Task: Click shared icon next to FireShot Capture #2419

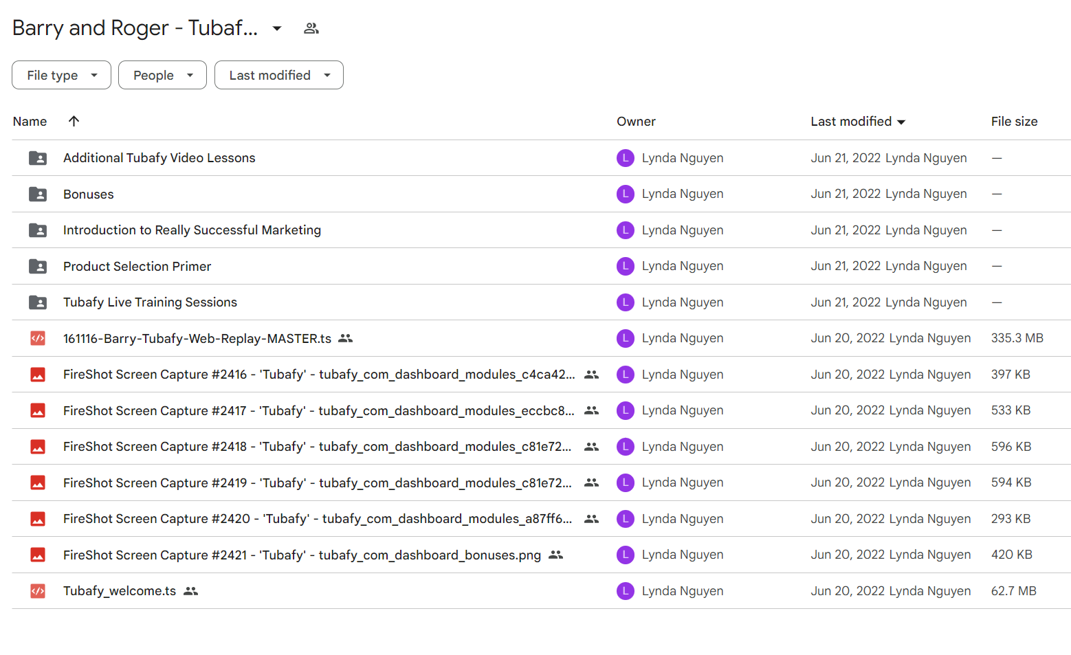Action: pyautogui.click(x=591, y=482)
